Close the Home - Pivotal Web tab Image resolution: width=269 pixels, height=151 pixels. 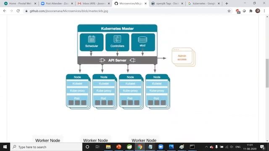[35, 3]
